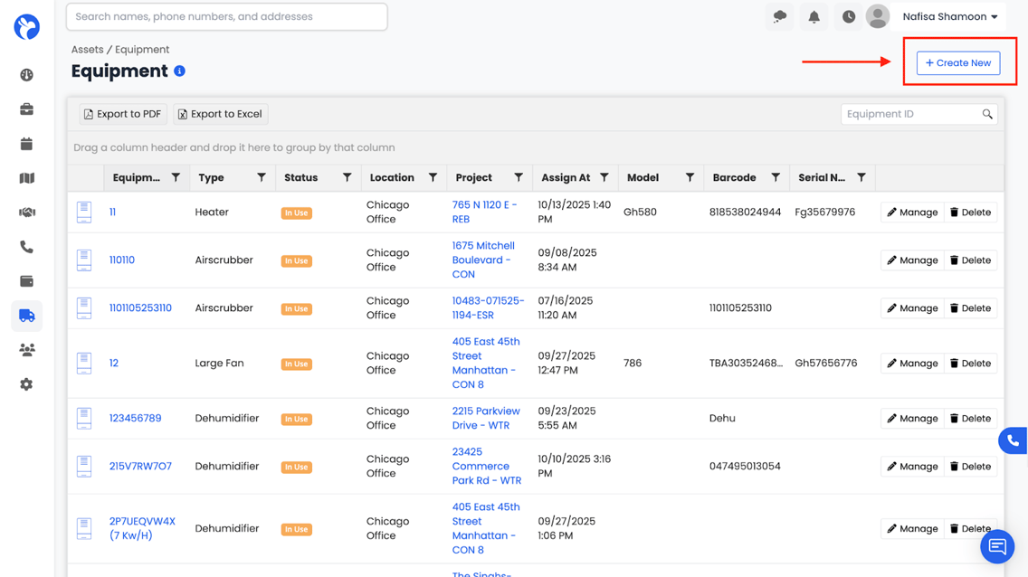The height and width of the screenshot is (577, 1028).
Task: Click the app logo at top left
Action: [x=27, y=27]
